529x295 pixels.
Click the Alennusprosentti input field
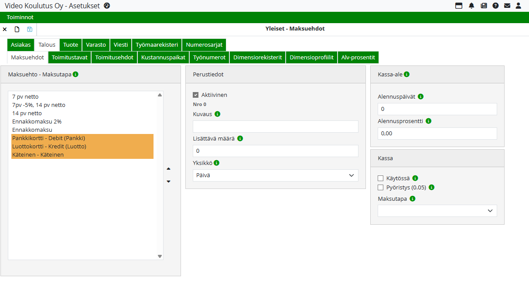(x=437, y=134)
